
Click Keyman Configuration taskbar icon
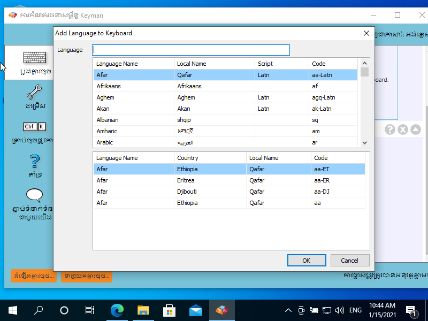(222, 310)
